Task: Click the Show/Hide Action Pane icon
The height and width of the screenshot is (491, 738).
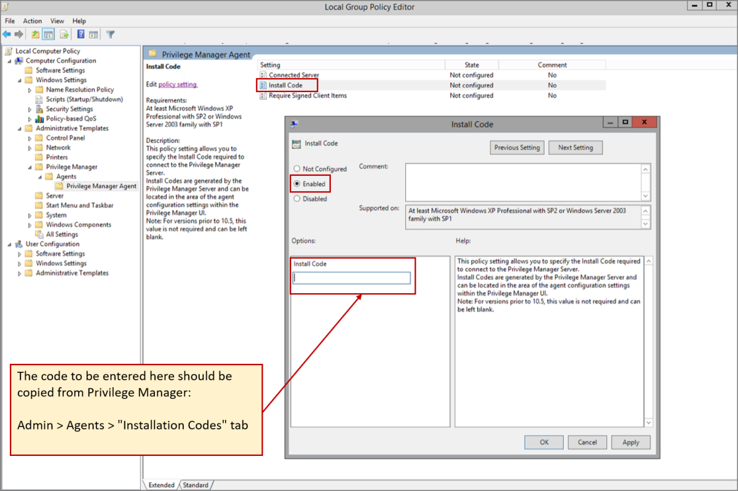Action: pyautogui.click(x=93, y=34)
